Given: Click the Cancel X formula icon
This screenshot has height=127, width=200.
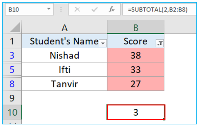Looking at the screenshot, I should click(x=77, y=9).
